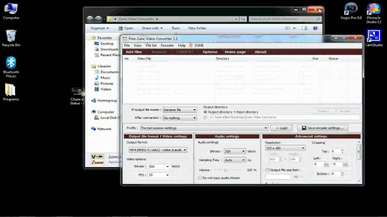
Task: Click the 'Directory' column header
Action: click(223, 58)
